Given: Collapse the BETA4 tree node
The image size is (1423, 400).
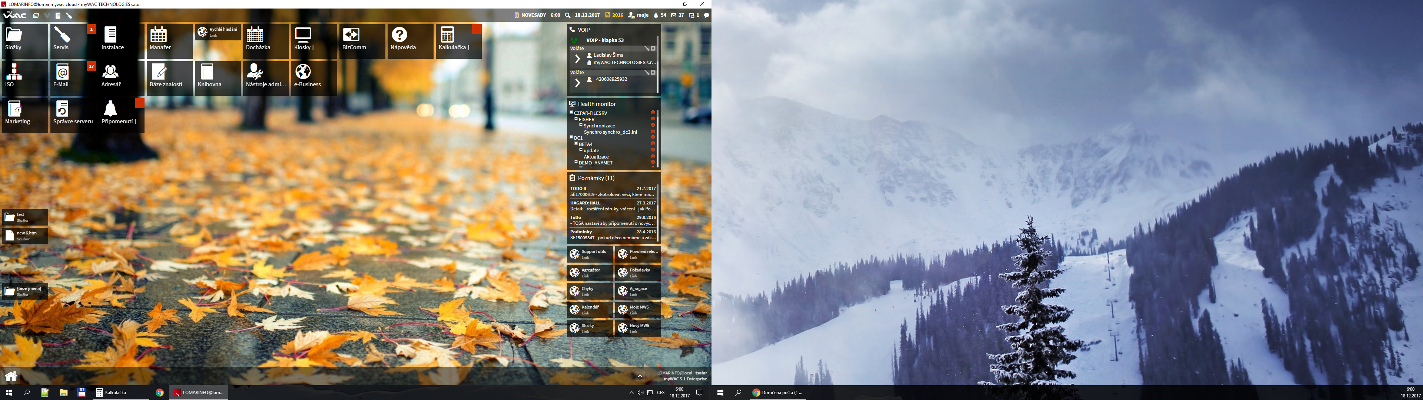Looking at the screenshot, I should pyautogui.click(x=575, y=144).
